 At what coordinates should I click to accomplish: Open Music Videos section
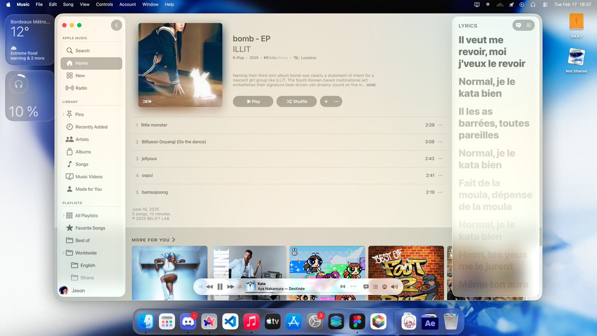[92, 177]
